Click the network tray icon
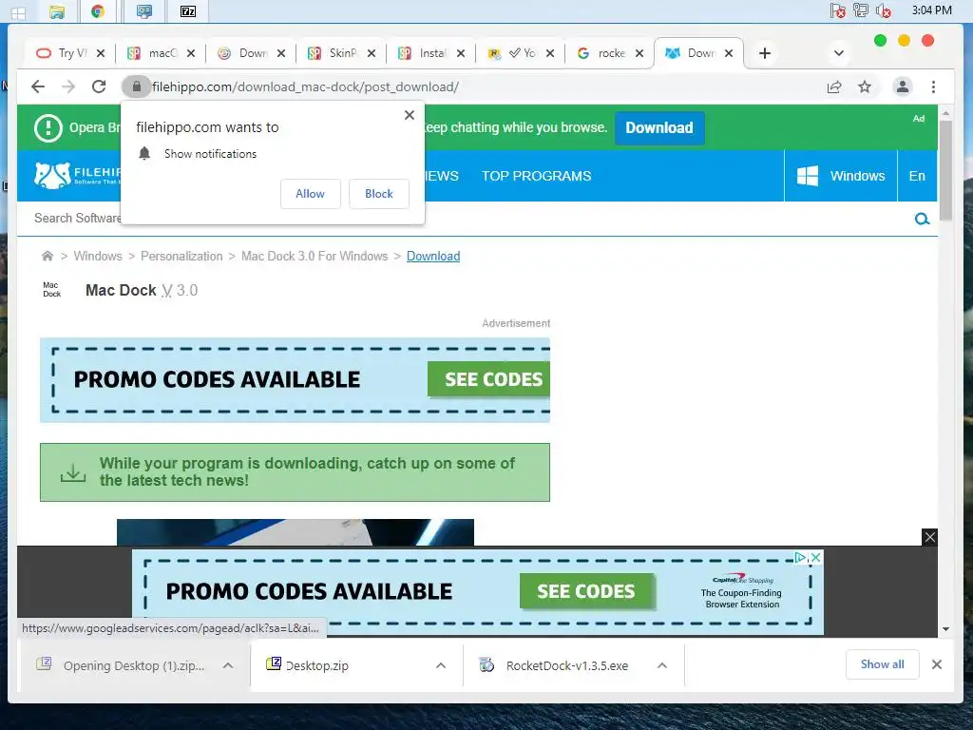This screenshot has height=730, width=973. coord(861,10)
